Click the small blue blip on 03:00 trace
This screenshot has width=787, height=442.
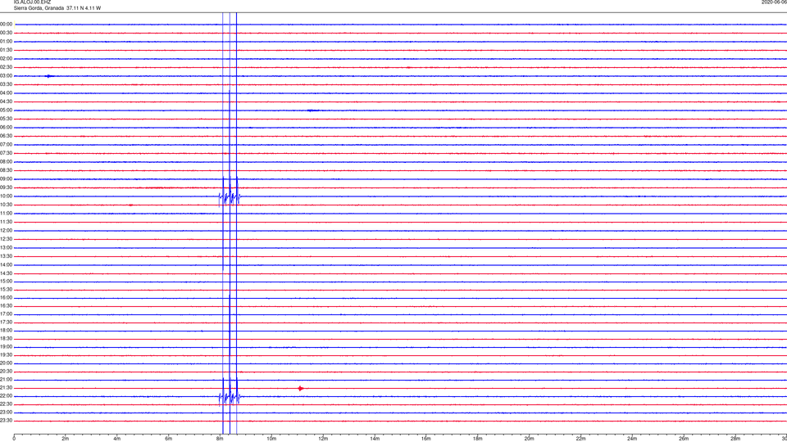[x=49, y=76]
